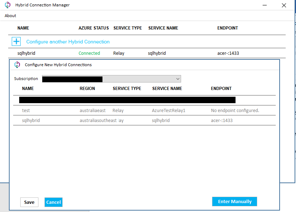Click the sqlhybrid name in main list
Viewport: 296px width, 212px height.
tap(26, 53)
